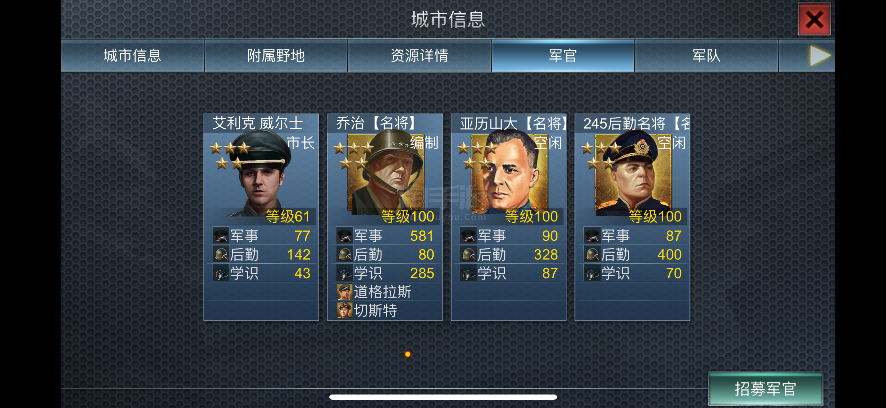Screen dimensions: 886x408
Task: Click 学识 icon on 245后勤名将 card
Action: (592, 273)
